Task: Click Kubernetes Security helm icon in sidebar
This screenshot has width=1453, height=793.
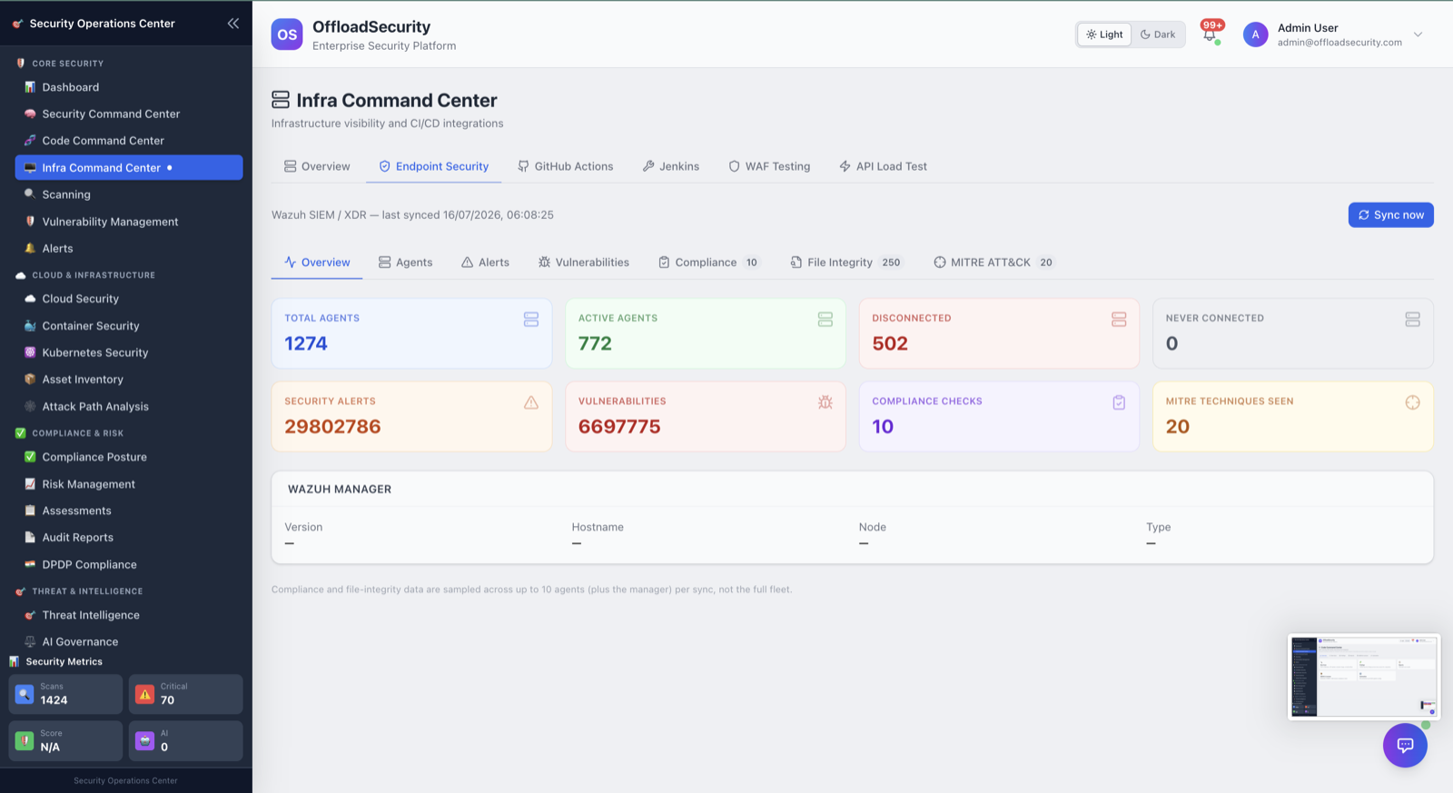Action: (30, 352)
